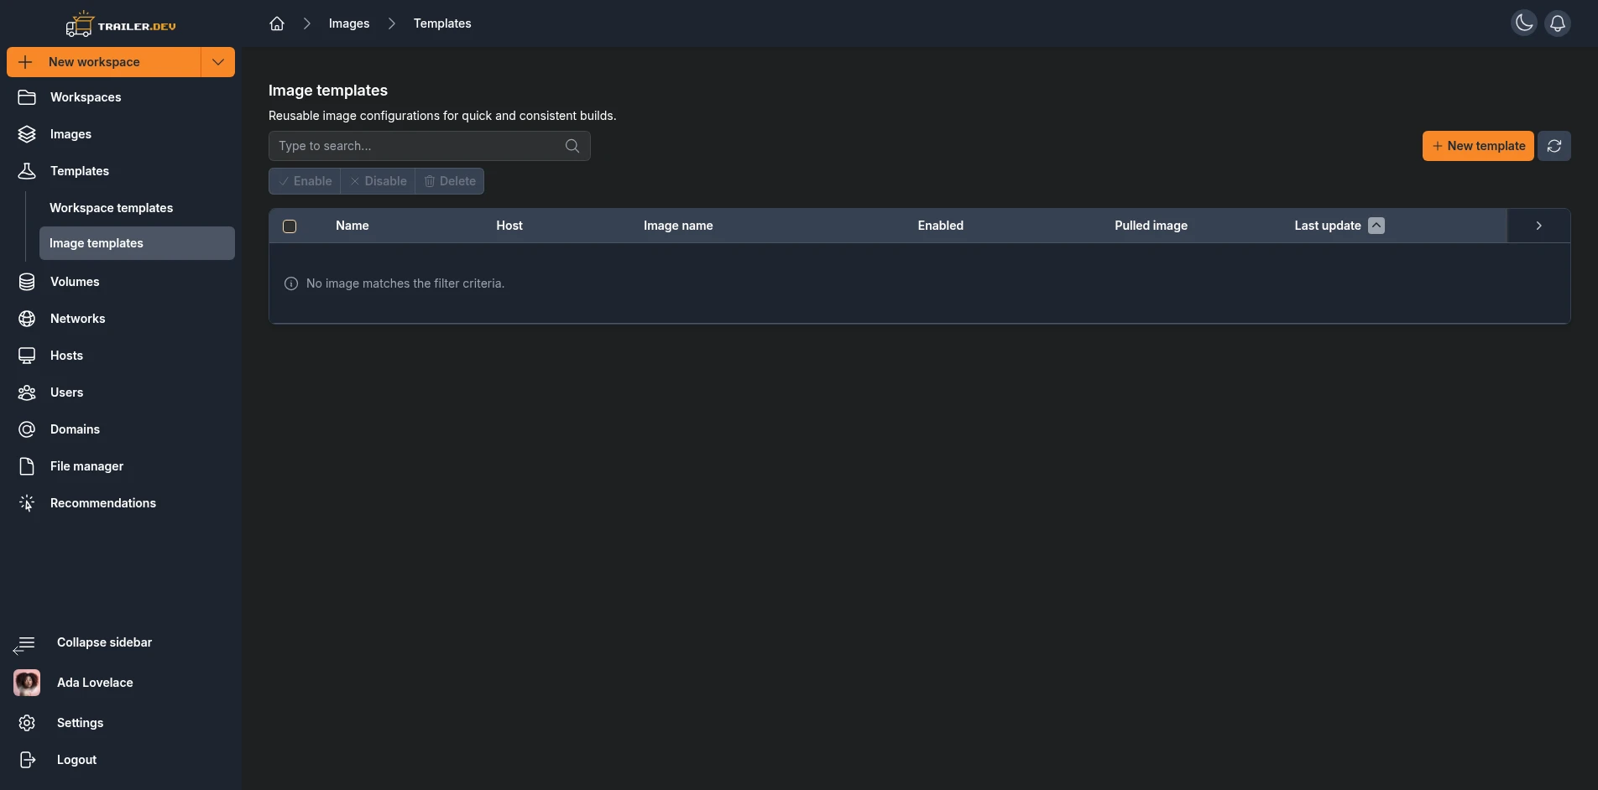The image size is (1598, 790).
Task: Click the Users group icon
Action: (27, 392)
